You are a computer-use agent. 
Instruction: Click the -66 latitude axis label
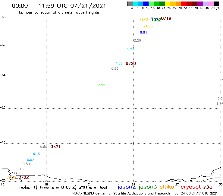coord(3,108)
